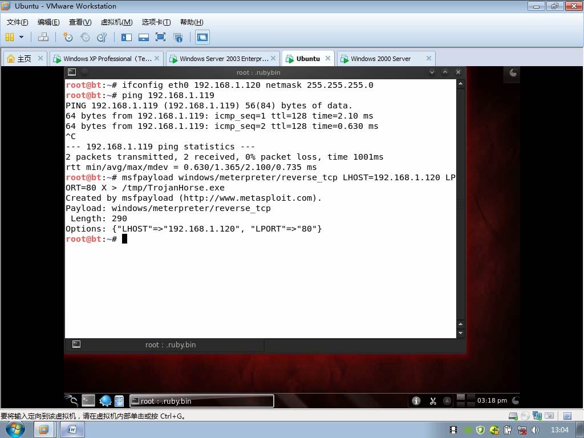Revert to snapshot using the toolbar icon
The image size is (584, 438).
(85, 37)
